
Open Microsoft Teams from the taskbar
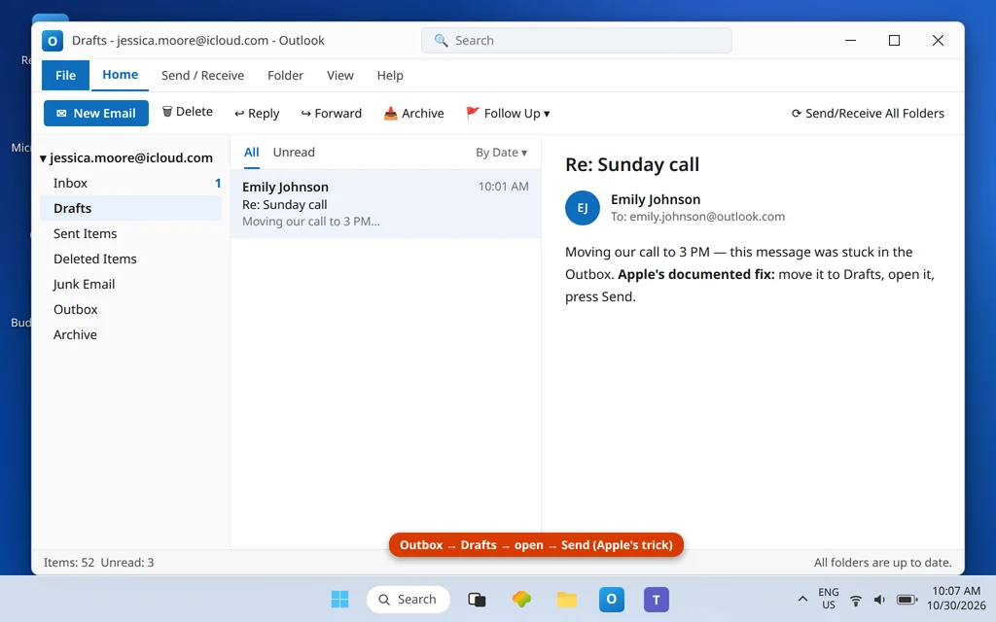pyautogui.click(x=657, y=599)
